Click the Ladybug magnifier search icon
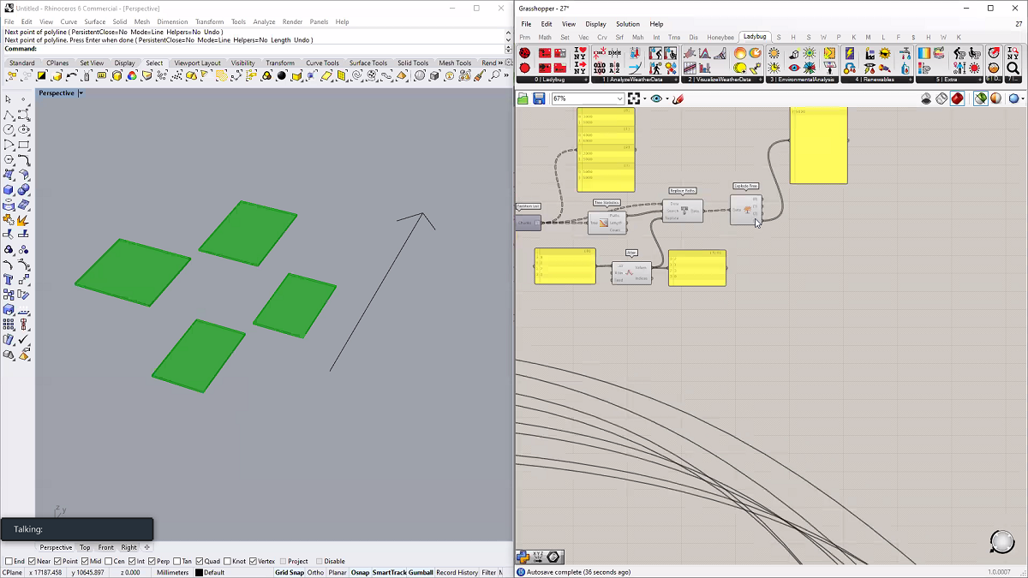Image resolution: width=1028 pixels, height=578 pixels. tap(1013, 69)
